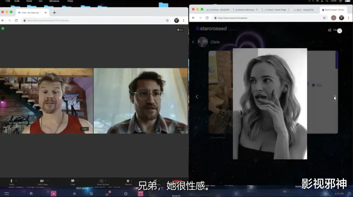353x197 pixels.
Task: Go back in the chat browser window
Action: coord(3,21)
